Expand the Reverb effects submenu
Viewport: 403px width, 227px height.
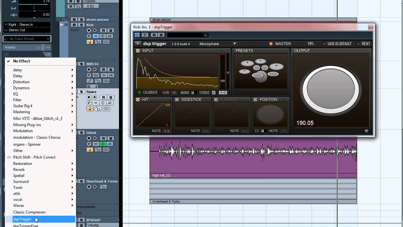click(40, 170)
